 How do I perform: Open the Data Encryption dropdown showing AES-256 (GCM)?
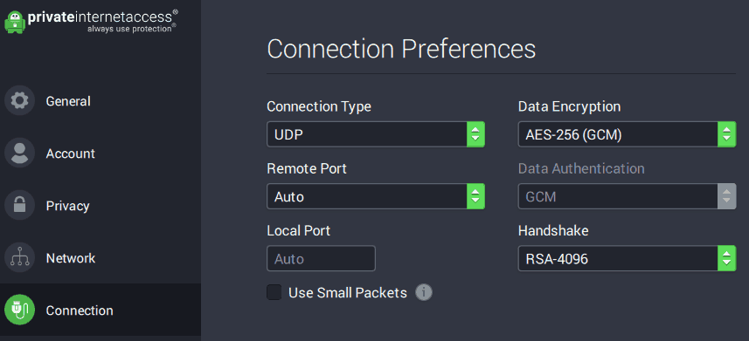click(628, 134)
